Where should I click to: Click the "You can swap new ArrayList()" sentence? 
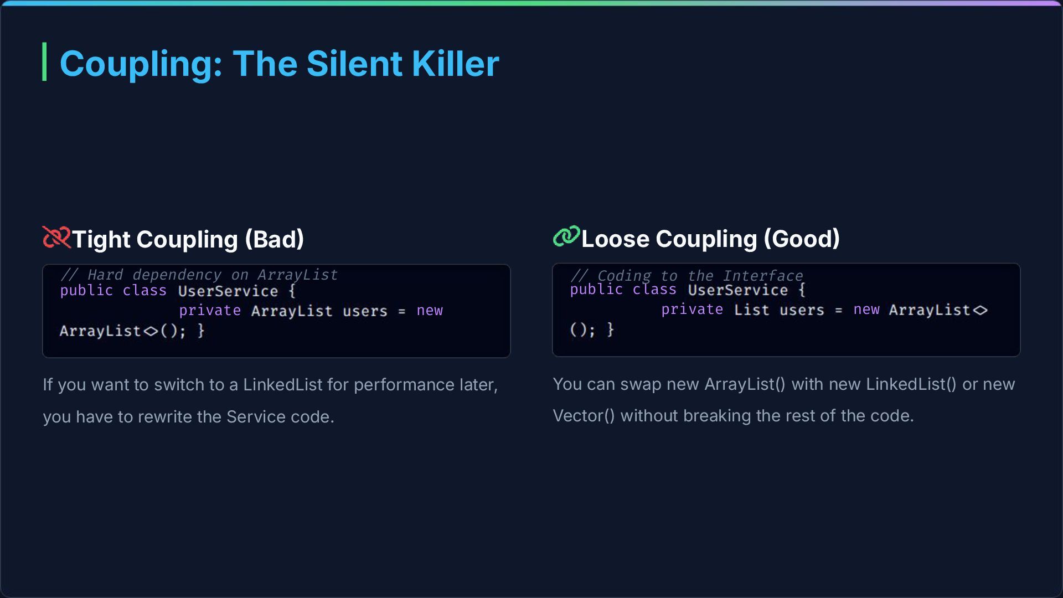783,384
